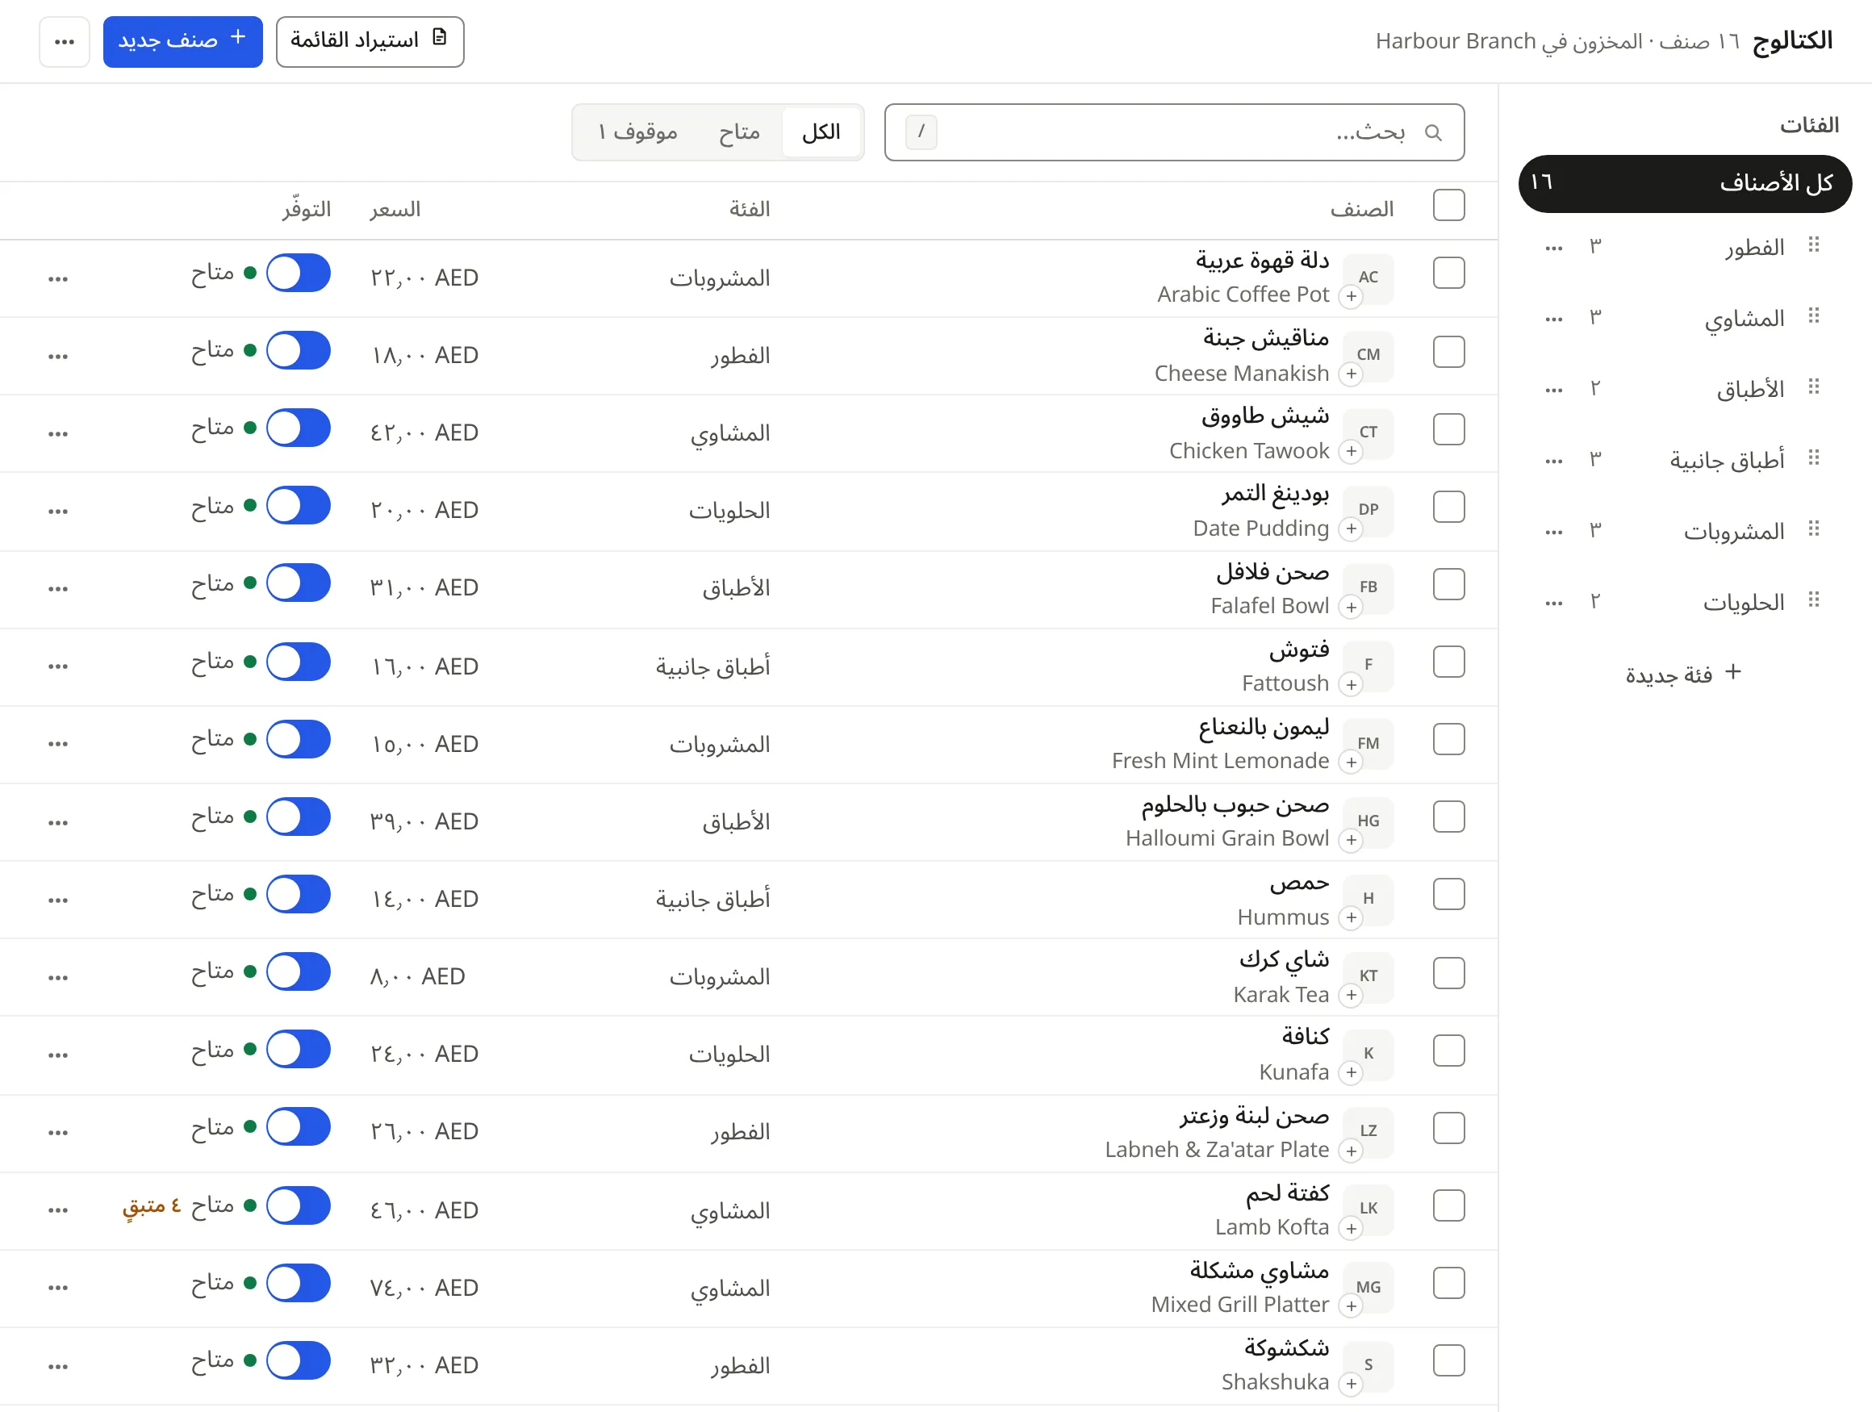Click the plus badge on Falafel Bowl
Image resolution: width=1872 pixels, height=1412 pixels.
tap(1352, 607)
